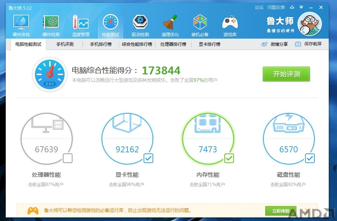Click the 内存性能 label
This screenshot has height=221, width=337.
(x=208, y=175)
